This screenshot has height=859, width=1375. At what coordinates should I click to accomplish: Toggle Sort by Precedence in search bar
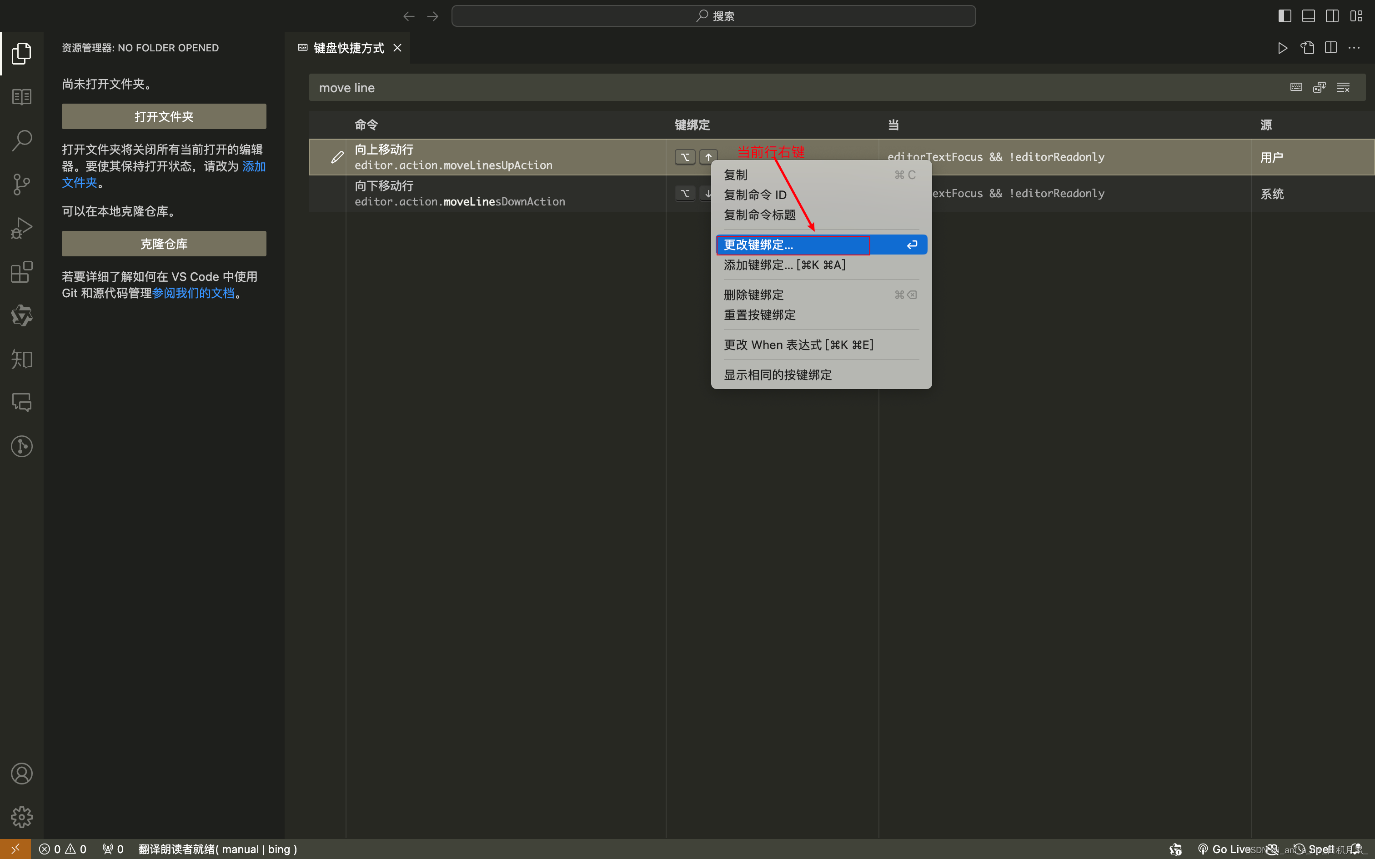pos(1320,87)
